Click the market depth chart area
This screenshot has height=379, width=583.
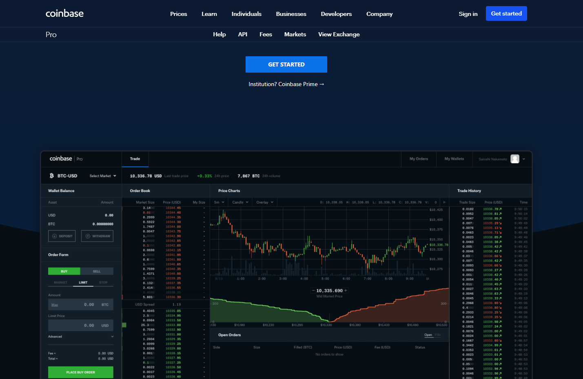click(330, 305)
